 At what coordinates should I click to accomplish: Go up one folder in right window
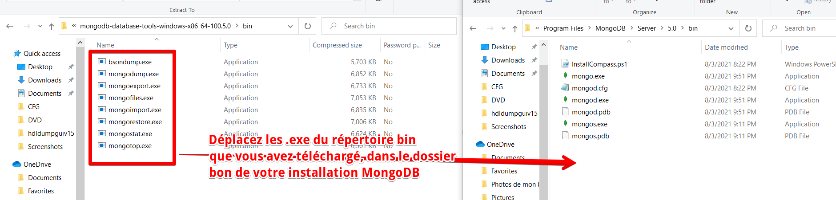514,28
